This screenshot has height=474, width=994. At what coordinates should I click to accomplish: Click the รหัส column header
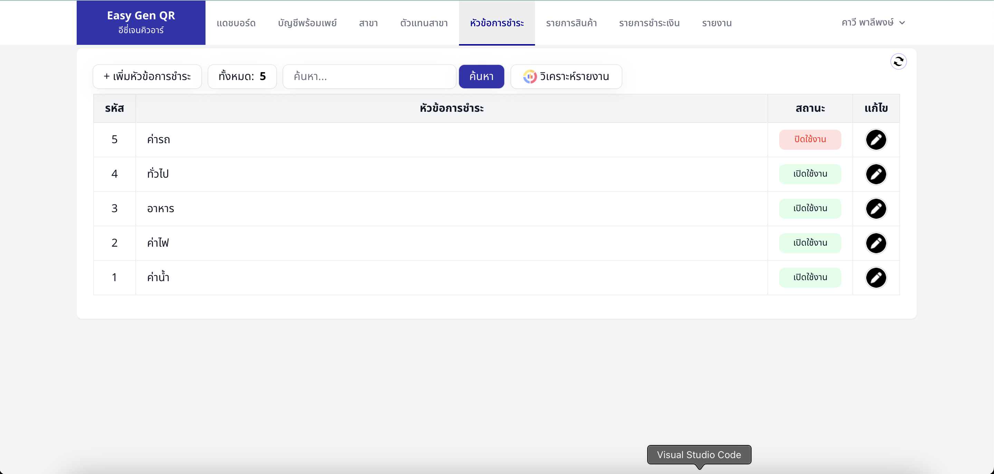[x=114, y=108]
